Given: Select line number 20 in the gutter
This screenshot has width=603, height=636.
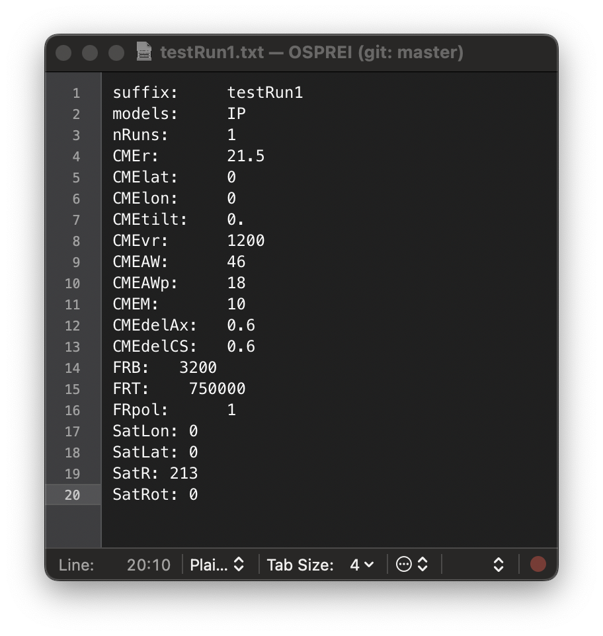Looking at the screenshot, I should tap(72, 495).
